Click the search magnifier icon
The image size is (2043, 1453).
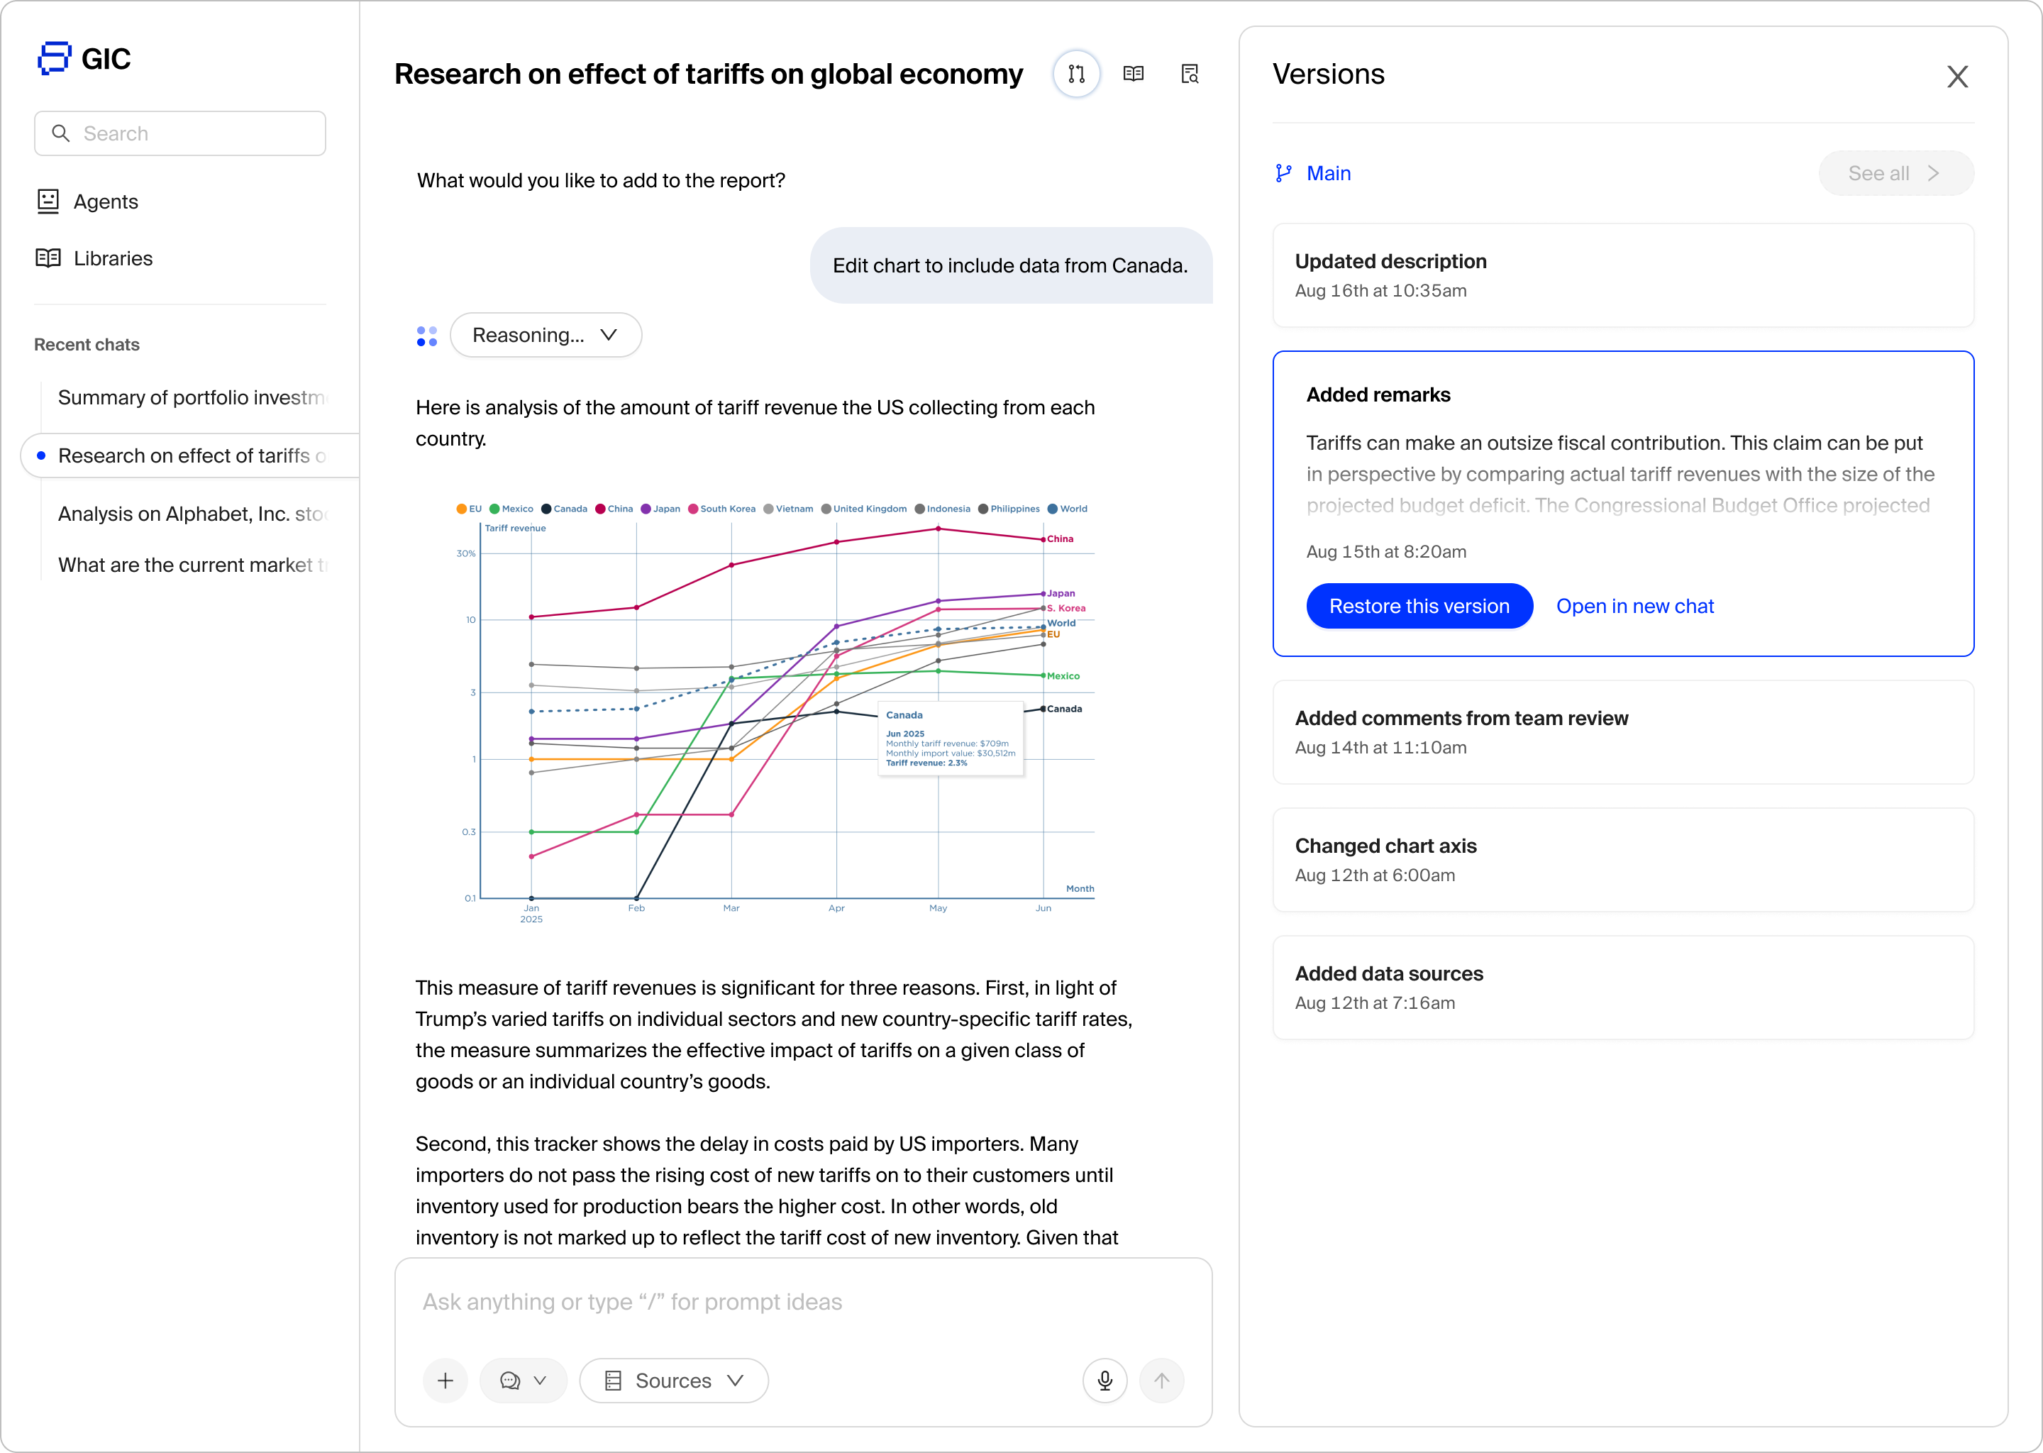61,133
